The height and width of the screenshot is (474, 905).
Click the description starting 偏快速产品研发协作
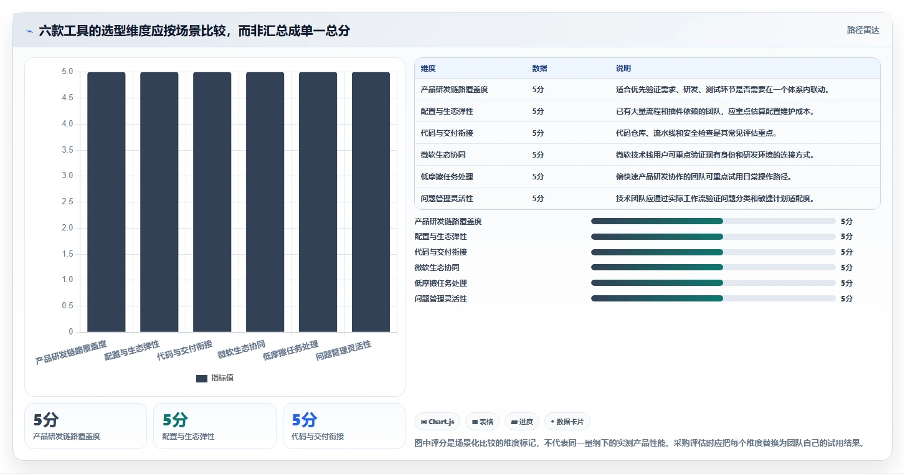704,177
